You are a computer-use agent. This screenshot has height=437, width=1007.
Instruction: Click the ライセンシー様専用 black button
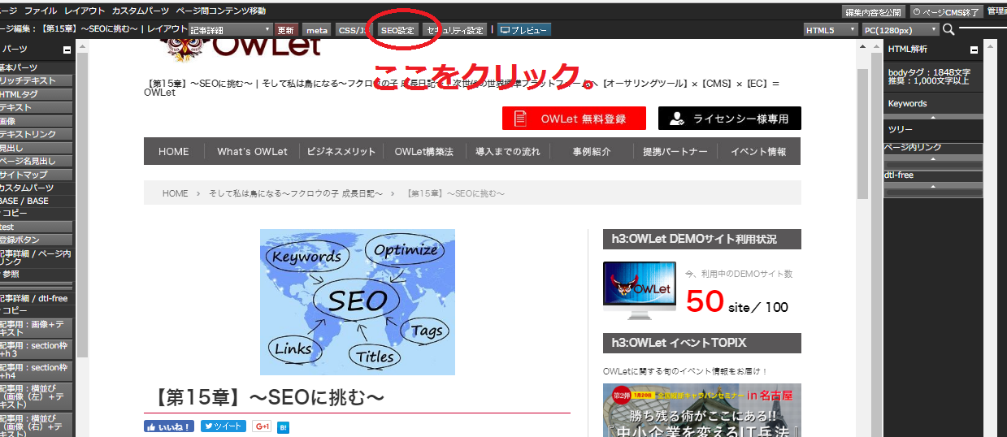click(730, 119)
